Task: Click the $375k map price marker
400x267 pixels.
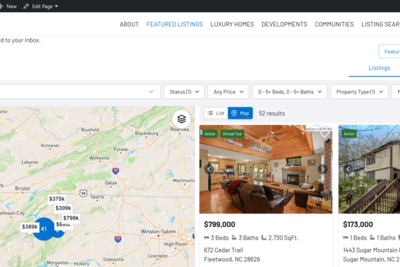Action: [x=57, y=199]
